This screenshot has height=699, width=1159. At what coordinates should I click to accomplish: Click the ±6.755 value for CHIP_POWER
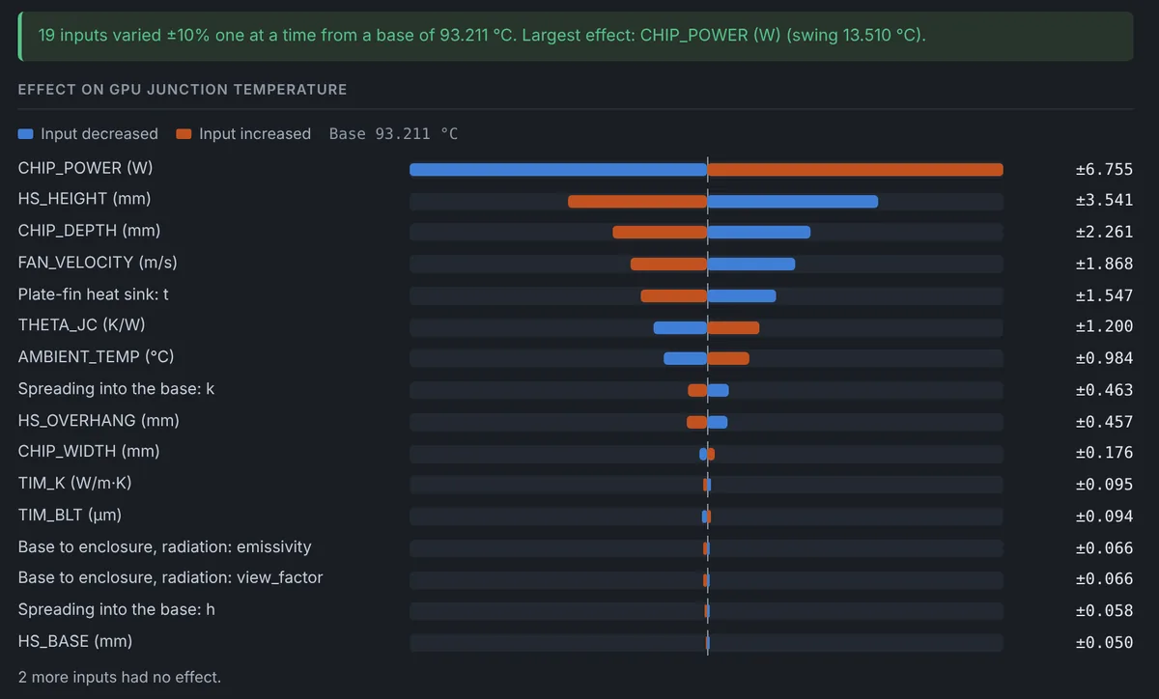pos(1104,169)
